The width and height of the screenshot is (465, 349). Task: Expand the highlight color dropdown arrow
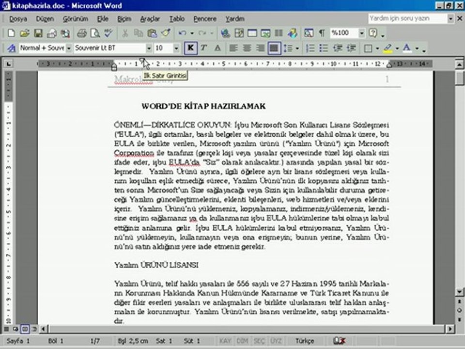point(397,48)
